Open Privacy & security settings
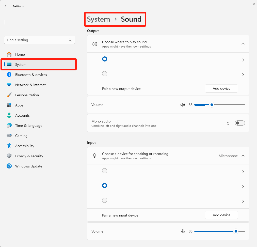Screen dimensions: 257x247 (x=40, y=156)
